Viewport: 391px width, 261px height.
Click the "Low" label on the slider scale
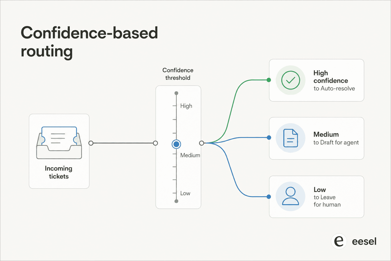(185, 193)
